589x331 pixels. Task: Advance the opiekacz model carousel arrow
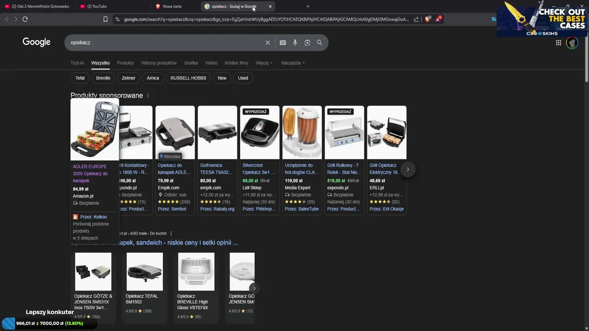pos(254,288)
